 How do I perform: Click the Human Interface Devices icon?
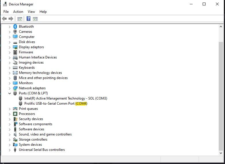15,58
